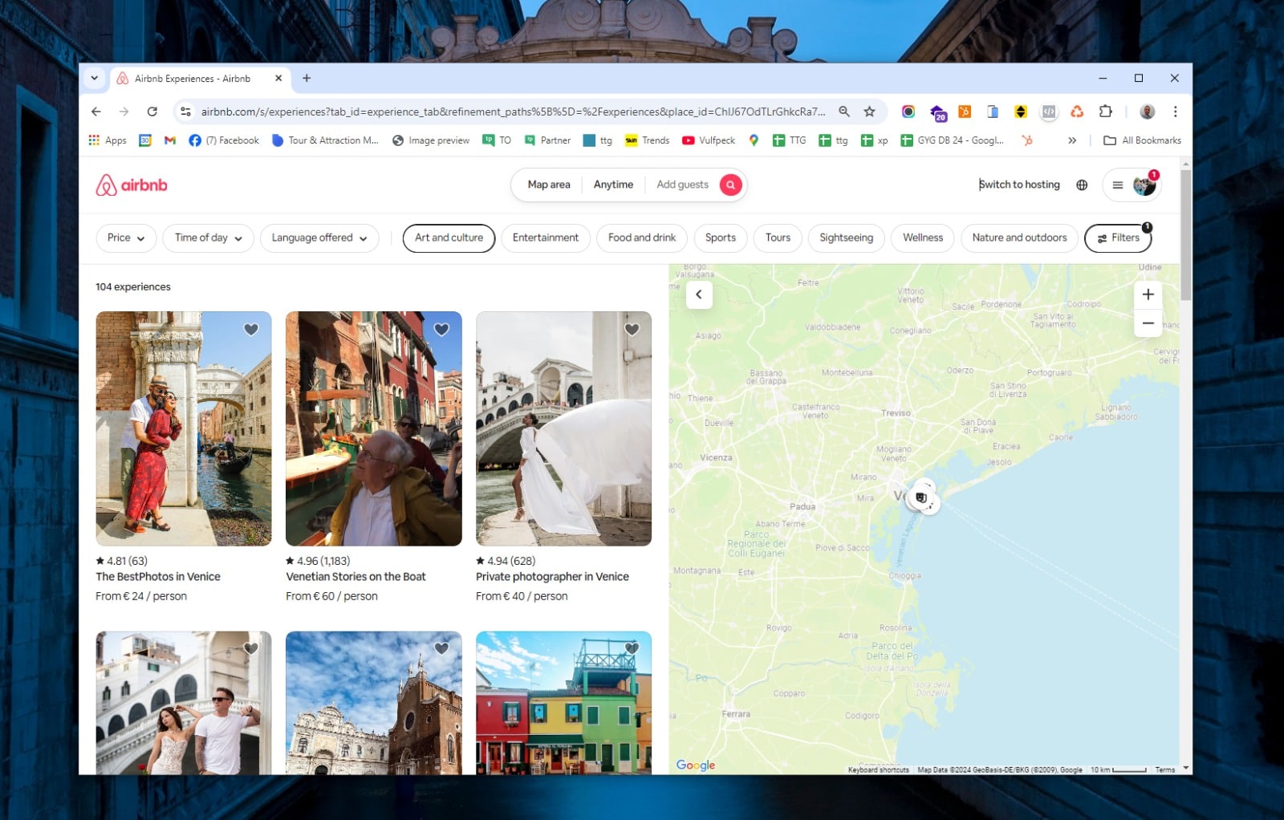The height and width of the screenshot is (820, 1284).
Task: Zoom in on the map
Action: click(1148, 294)
